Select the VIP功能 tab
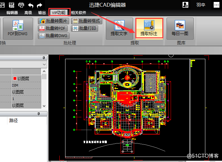222x162 pixels. coord(59,12)
